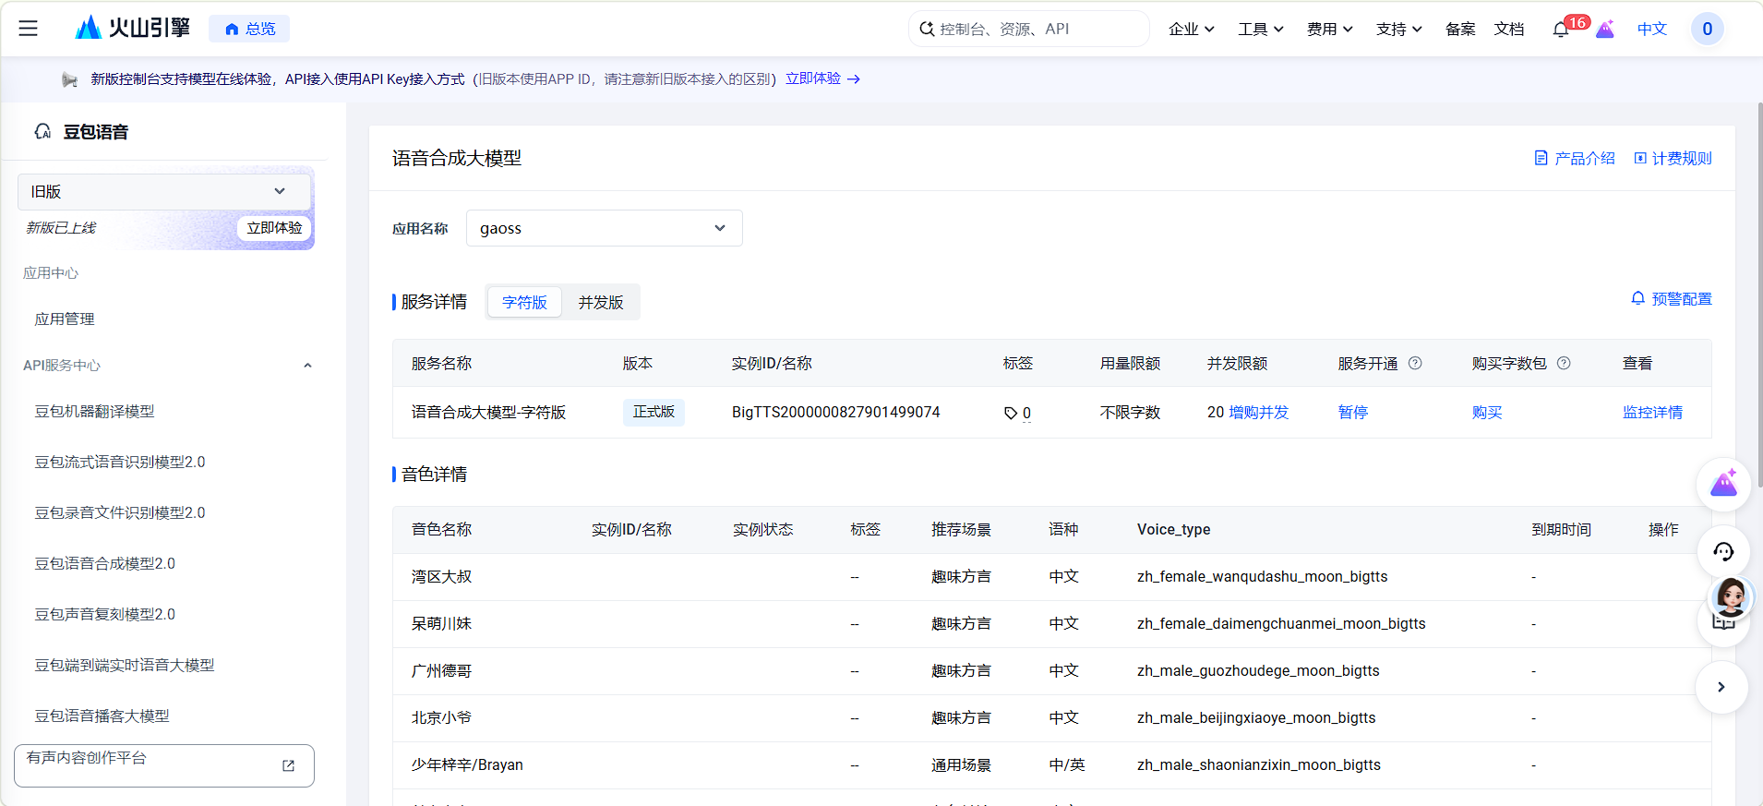Click the 少年梓辛/Brayan voice name
The image size is (1763, 806).
pyautogui.click(x=467, y=764)
